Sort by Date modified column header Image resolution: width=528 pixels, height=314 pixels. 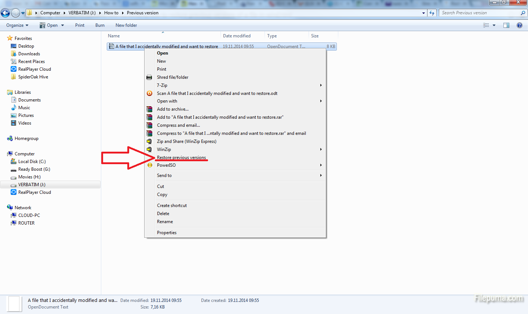(243, 36)
